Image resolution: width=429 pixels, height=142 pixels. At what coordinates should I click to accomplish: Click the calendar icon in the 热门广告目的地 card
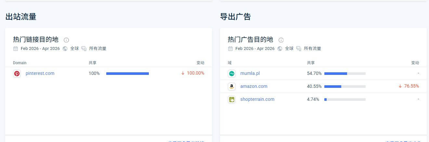click(230, 49)
